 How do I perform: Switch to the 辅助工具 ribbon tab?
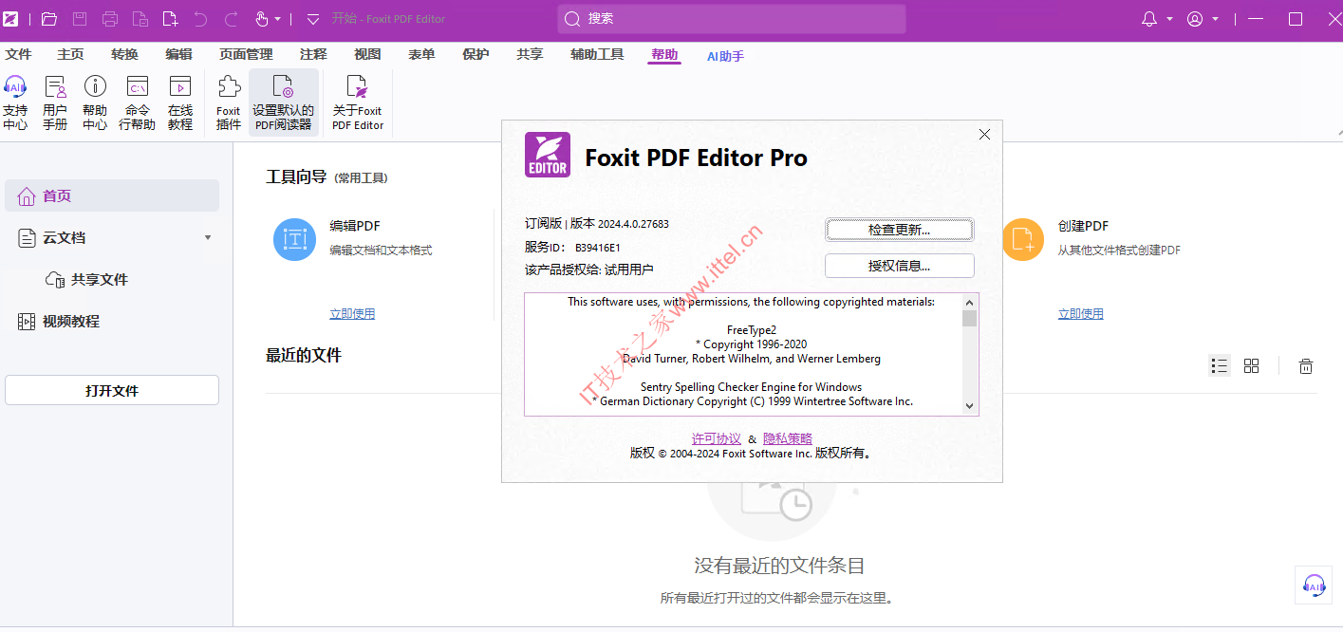[x=597, y=55]
